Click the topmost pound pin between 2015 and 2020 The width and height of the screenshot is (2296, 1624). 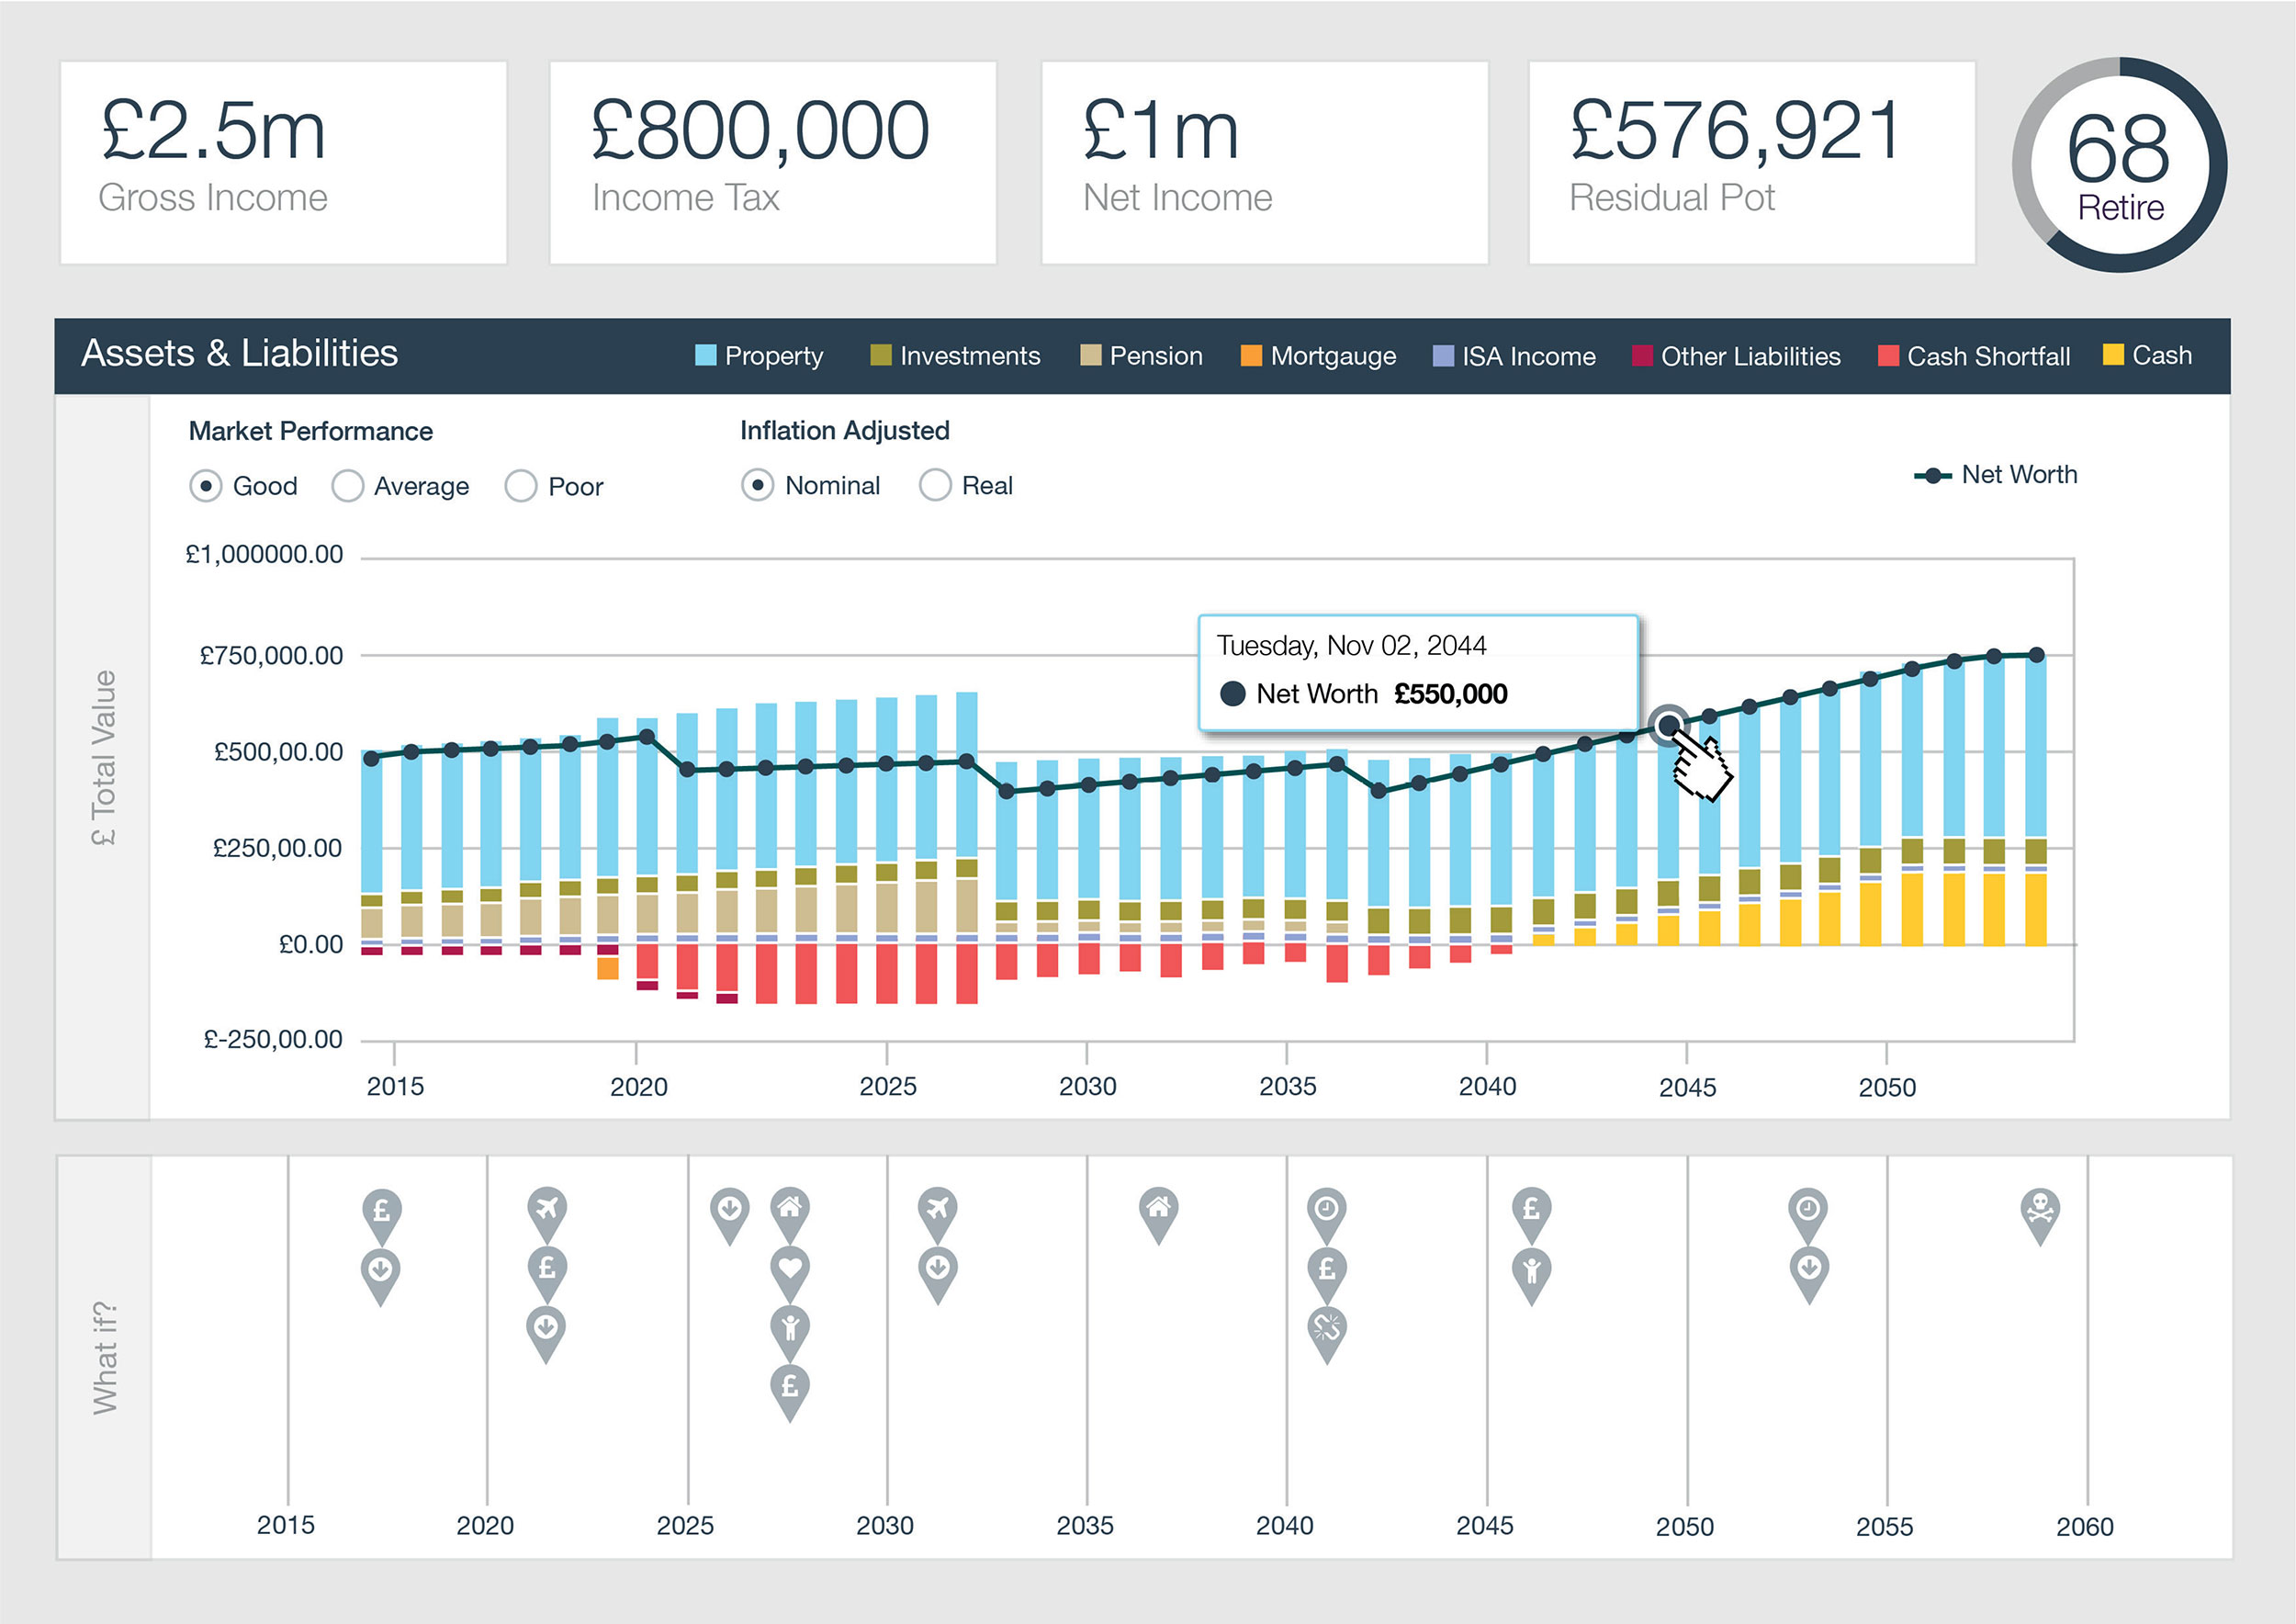click(381, 1212)
